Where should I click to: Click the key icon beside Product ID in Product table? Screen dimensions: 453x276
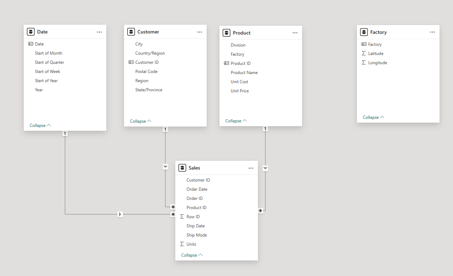[226, 63]
